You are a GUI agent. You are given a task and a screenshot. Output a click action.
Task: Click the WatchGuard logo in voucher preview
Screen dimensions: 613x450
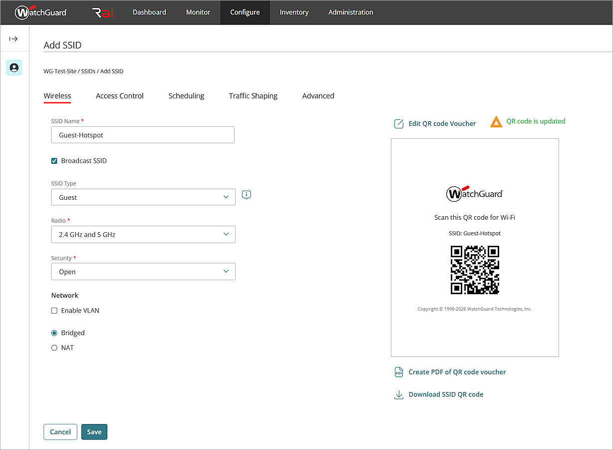(475, 194)
